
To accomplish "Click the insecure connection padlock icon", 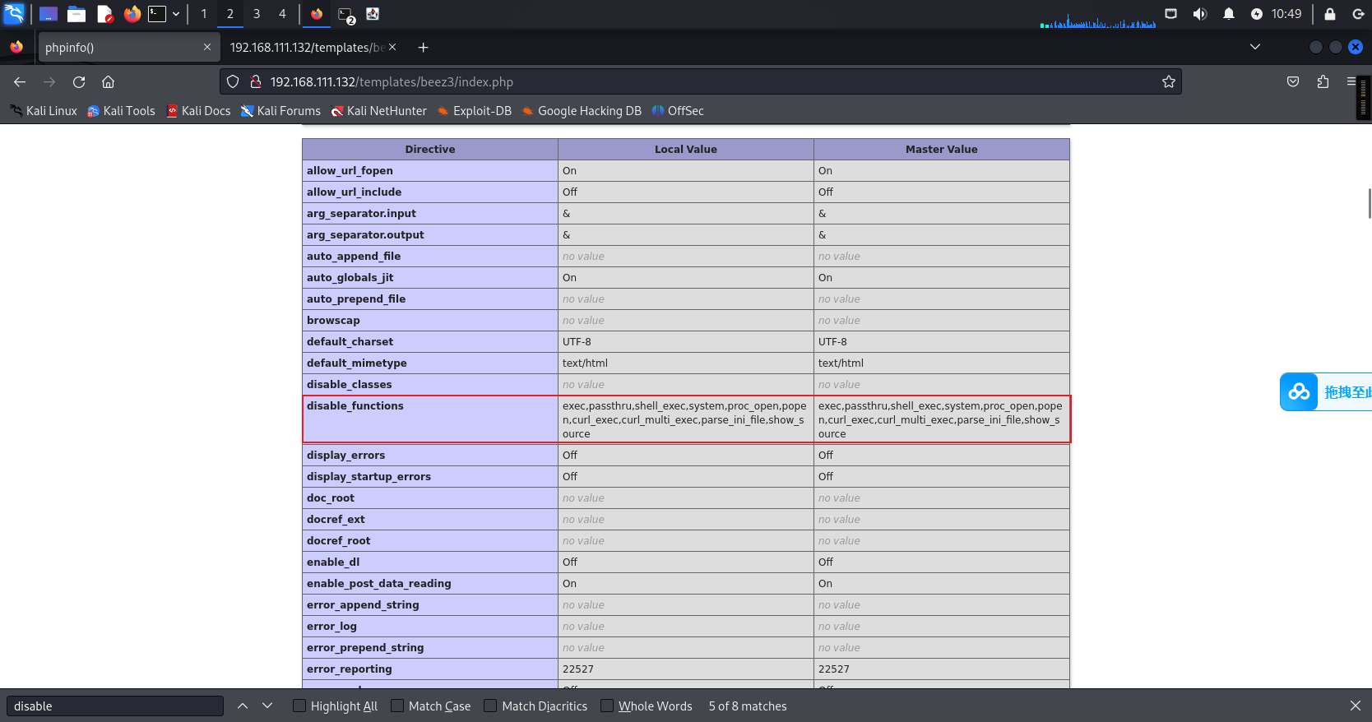I will (256, 81).
